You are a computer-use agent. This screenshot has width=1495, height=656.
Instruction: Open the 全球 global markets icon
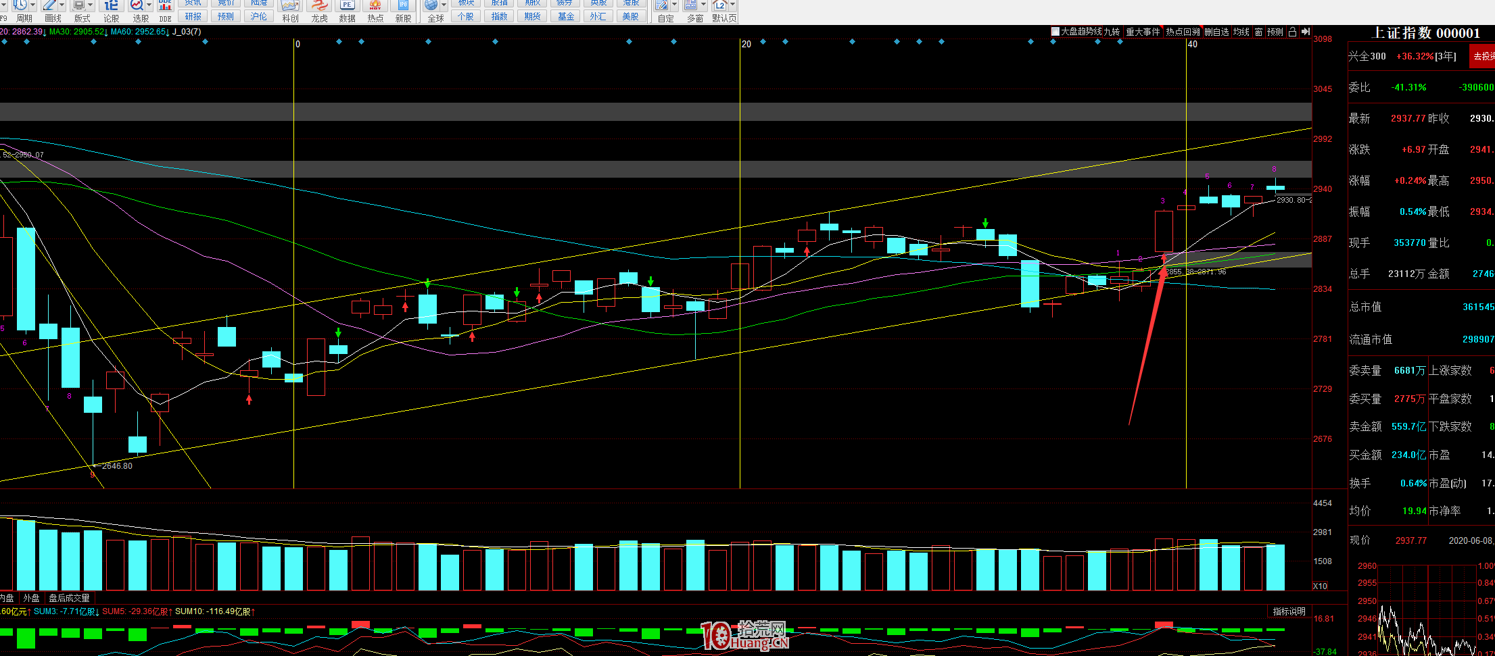tap(431, 6)
